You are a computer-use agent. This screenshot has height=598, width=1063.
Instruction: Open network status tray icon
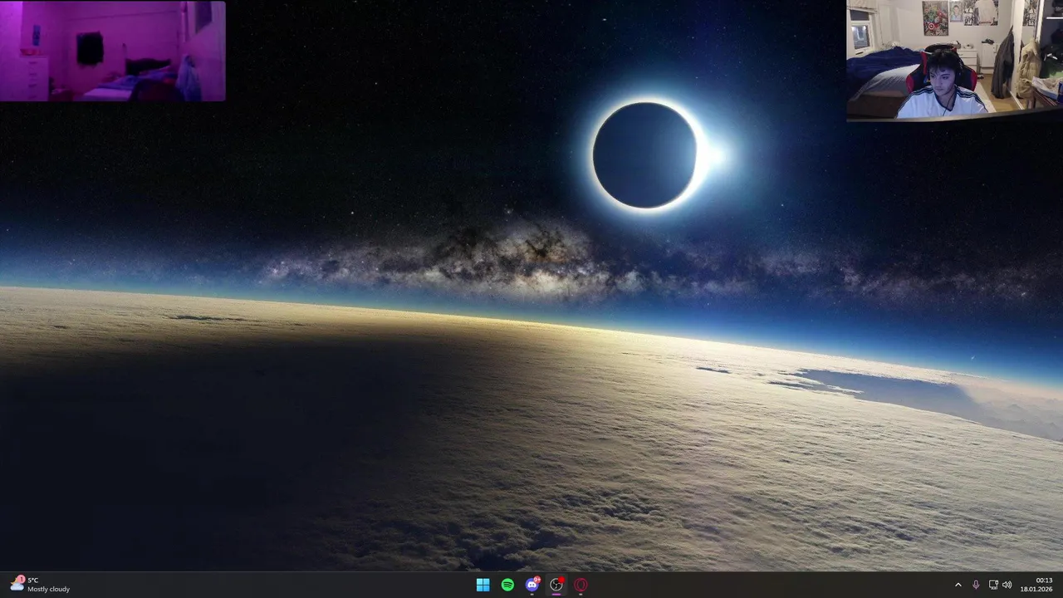[x=993, y=585]
